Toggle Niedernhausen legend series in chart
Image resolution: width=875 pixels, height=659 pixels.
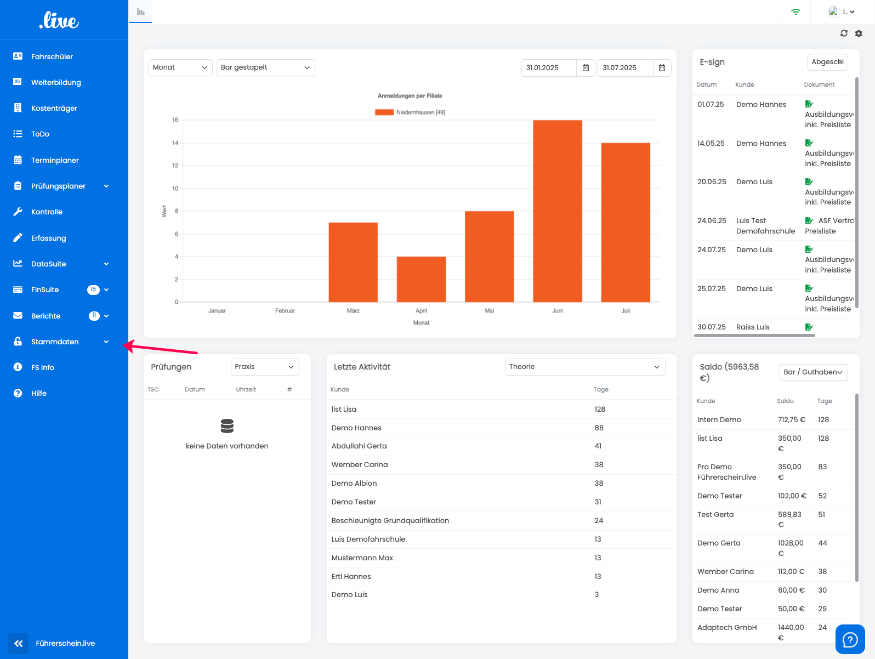pyautogui.click(x=410, y=112)
